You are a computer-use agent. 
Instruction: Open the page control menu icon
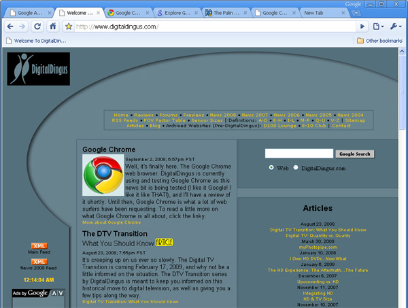coord(378,27)
